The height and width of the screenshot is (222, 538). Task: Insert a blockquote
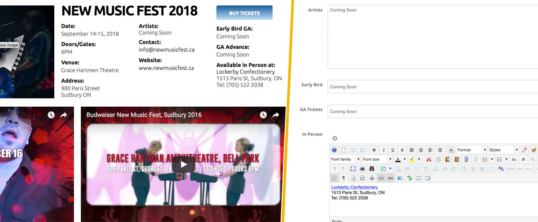point(451,150)
